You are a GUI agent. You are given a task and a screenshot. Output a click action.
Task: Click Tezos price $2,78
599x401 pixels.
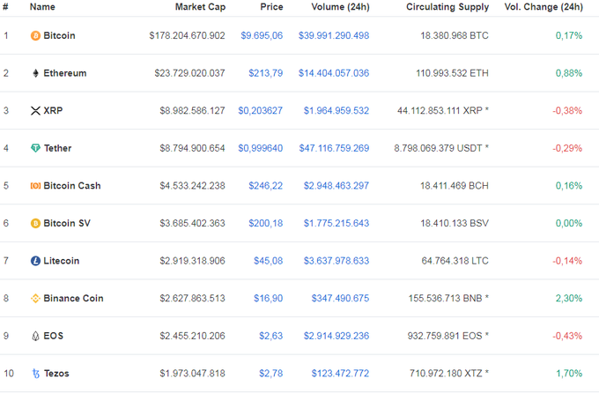tap(271, 374)
